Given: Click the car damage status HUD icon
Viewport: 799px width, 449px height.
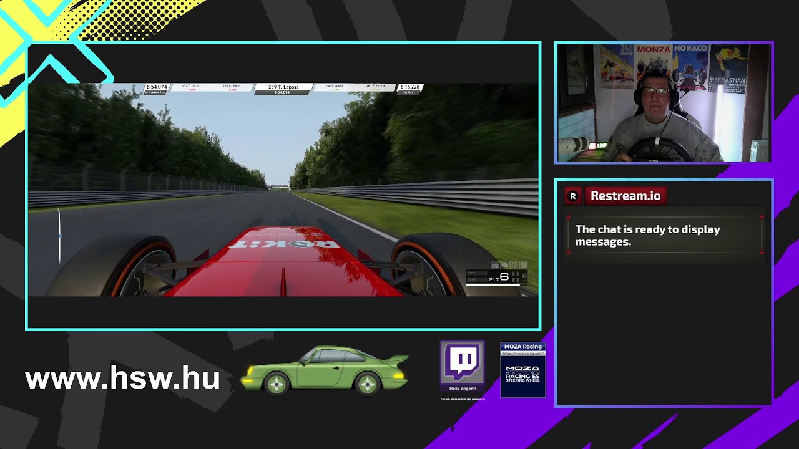Looking at the screenshot, I should [x=495, y=265].
